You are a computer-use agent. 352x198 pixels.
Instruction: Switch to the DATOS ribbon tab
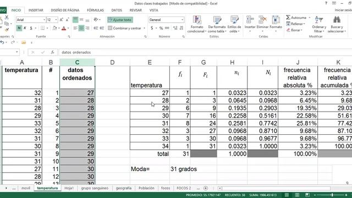point(117,10)
